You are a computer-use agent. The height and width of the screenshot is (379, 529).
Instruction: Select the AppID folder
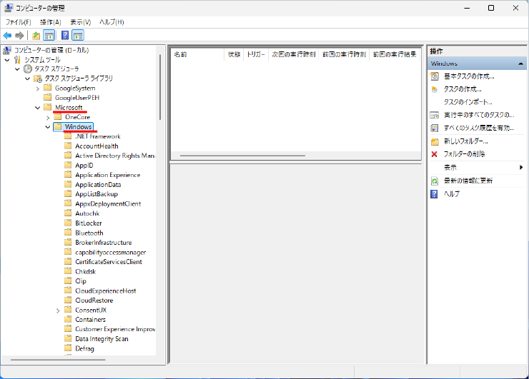pos(84,166)
